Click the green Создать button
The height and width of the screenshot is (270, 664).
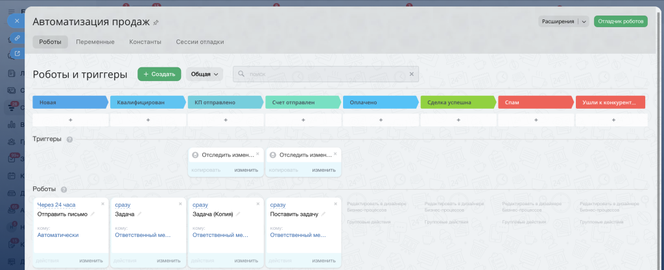tap(160, 74)
